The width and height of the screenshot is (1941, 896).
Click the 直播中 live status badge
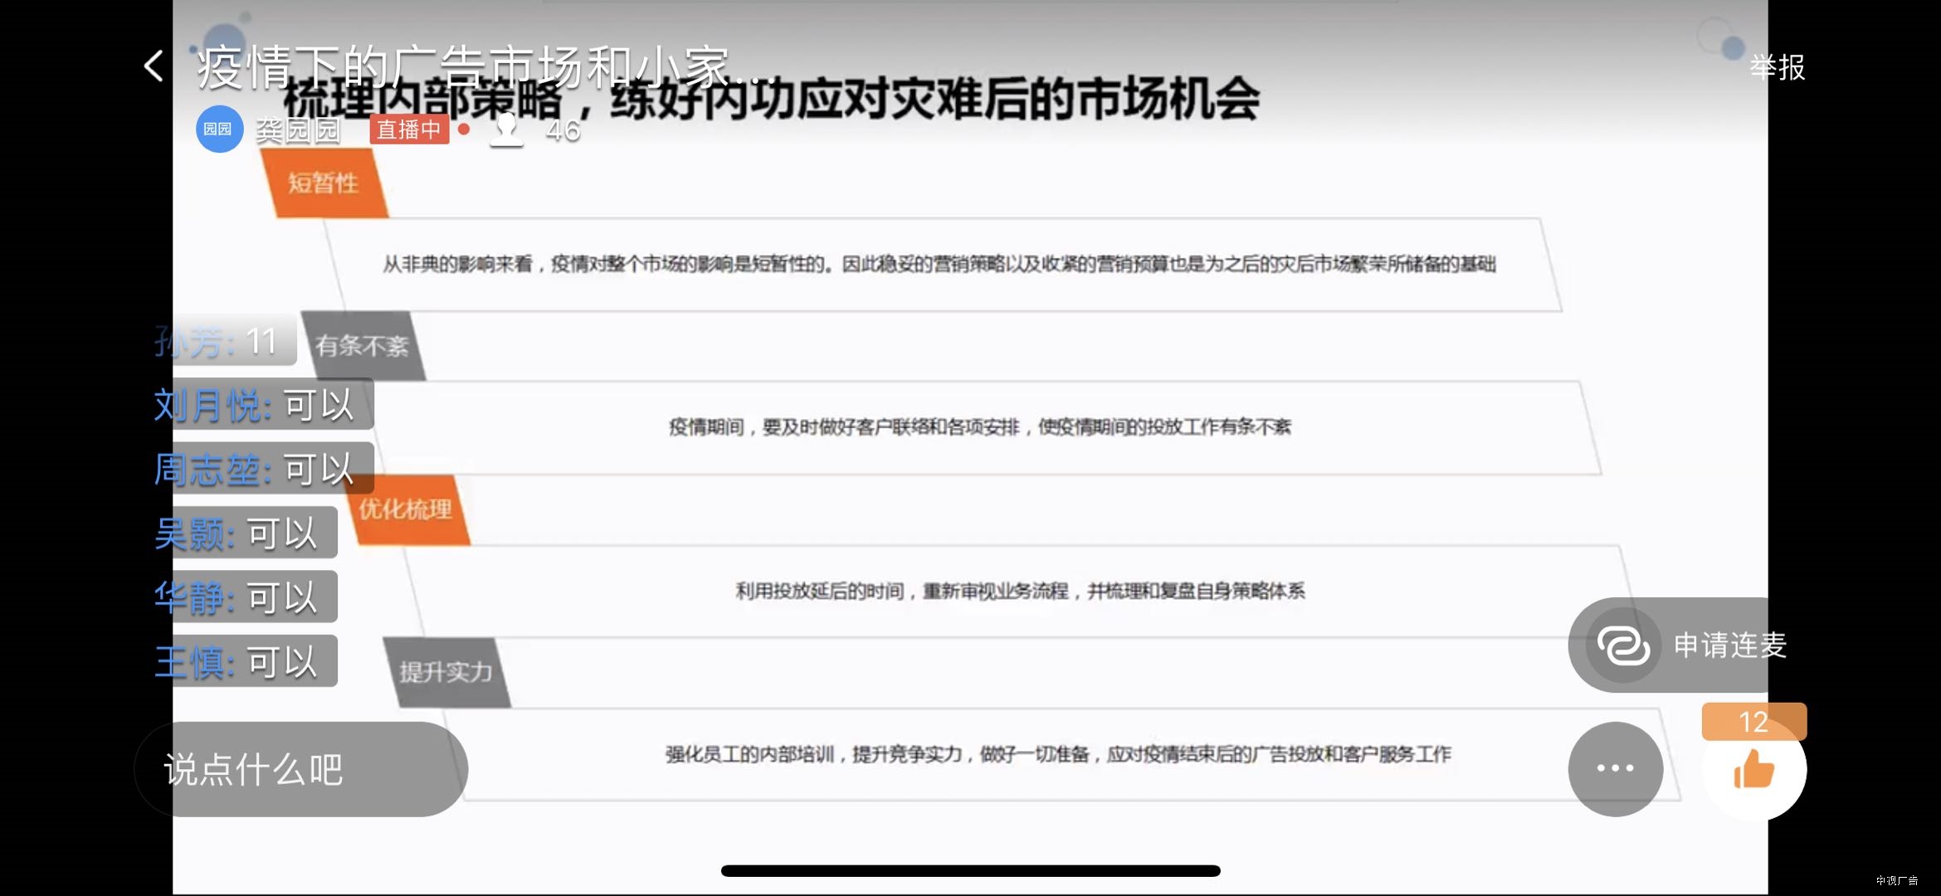[x=408, y=129]
